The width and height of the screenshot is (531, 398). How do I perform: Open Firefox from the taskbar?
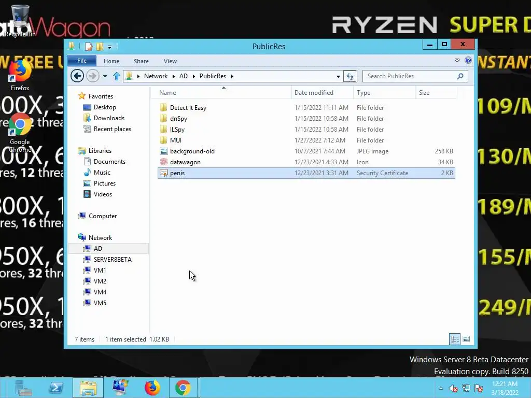click(x=152, y=388)
